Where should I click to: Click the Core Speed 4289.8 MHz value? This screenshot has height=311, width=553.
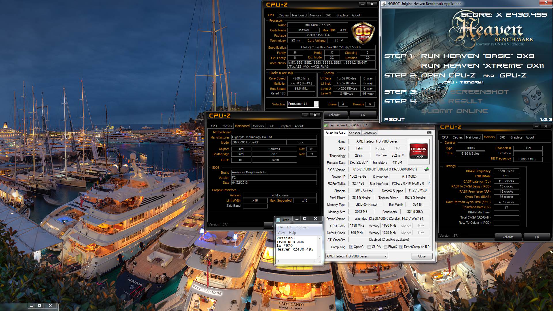pos(301,78)
